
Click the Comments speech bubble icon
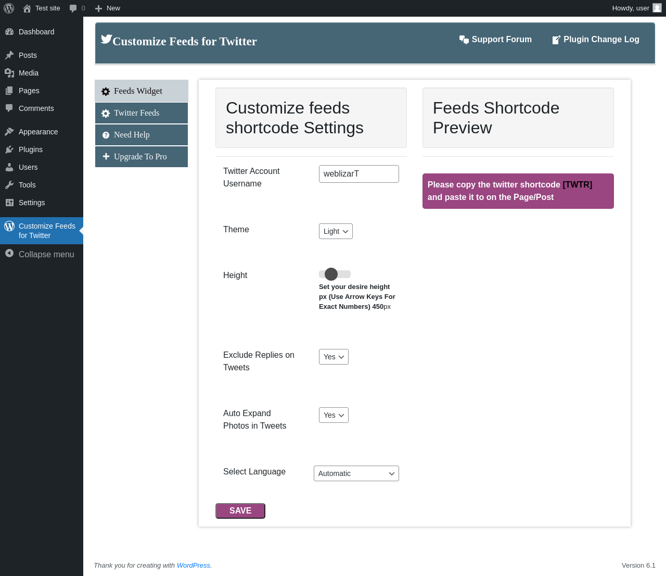[x=9, y=108]
